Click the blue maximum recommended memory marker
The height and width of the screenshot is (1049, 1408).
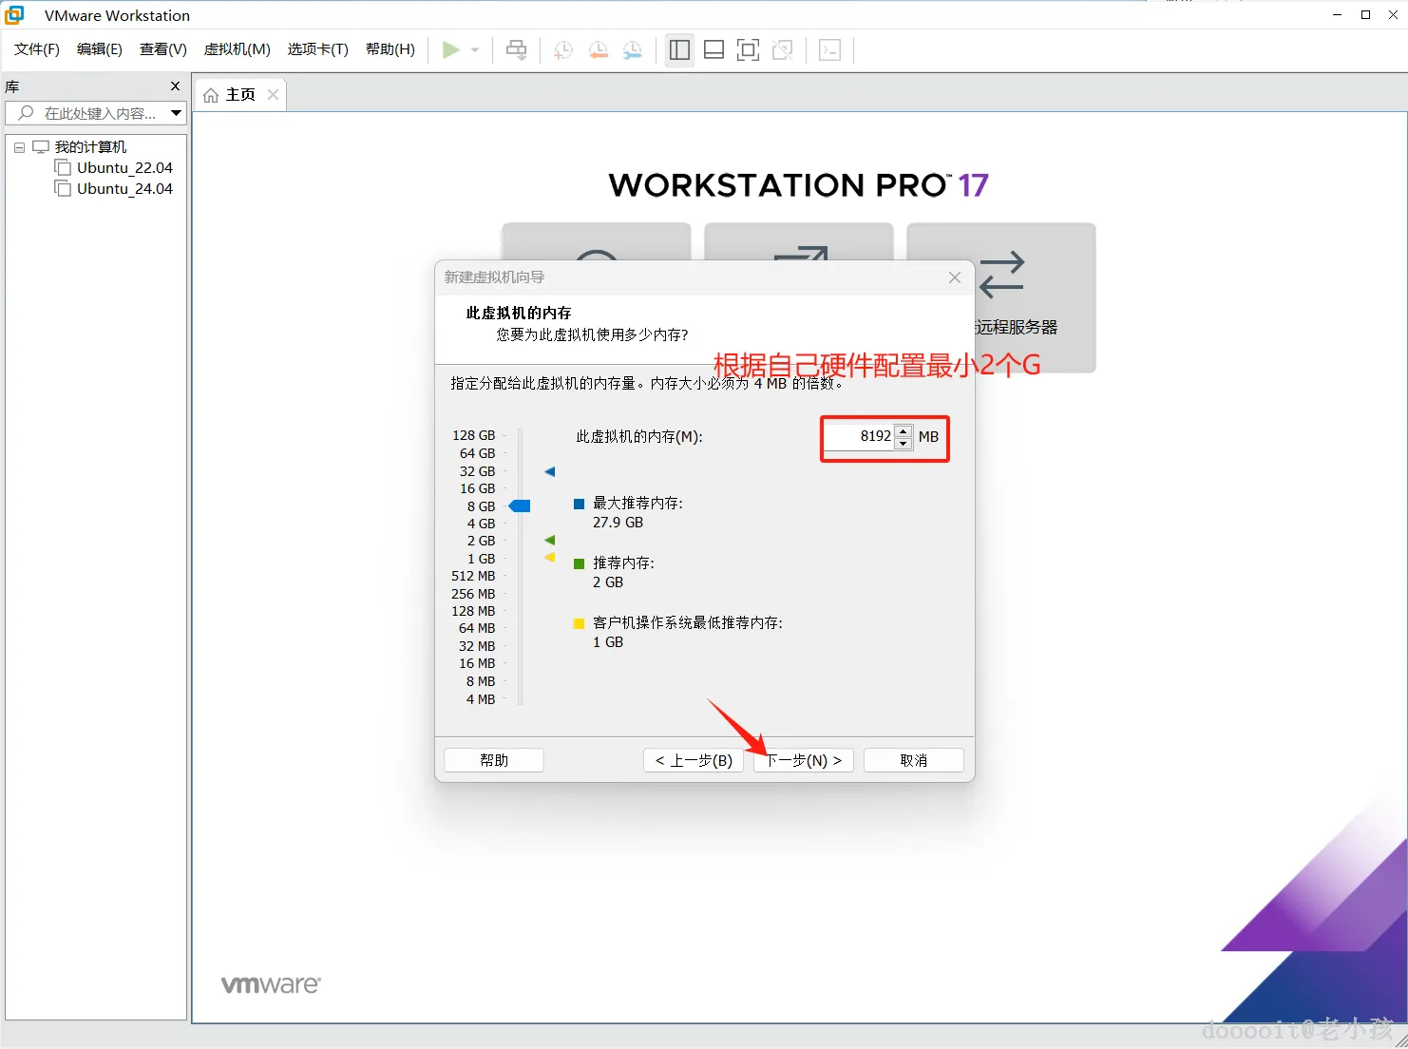549,471
